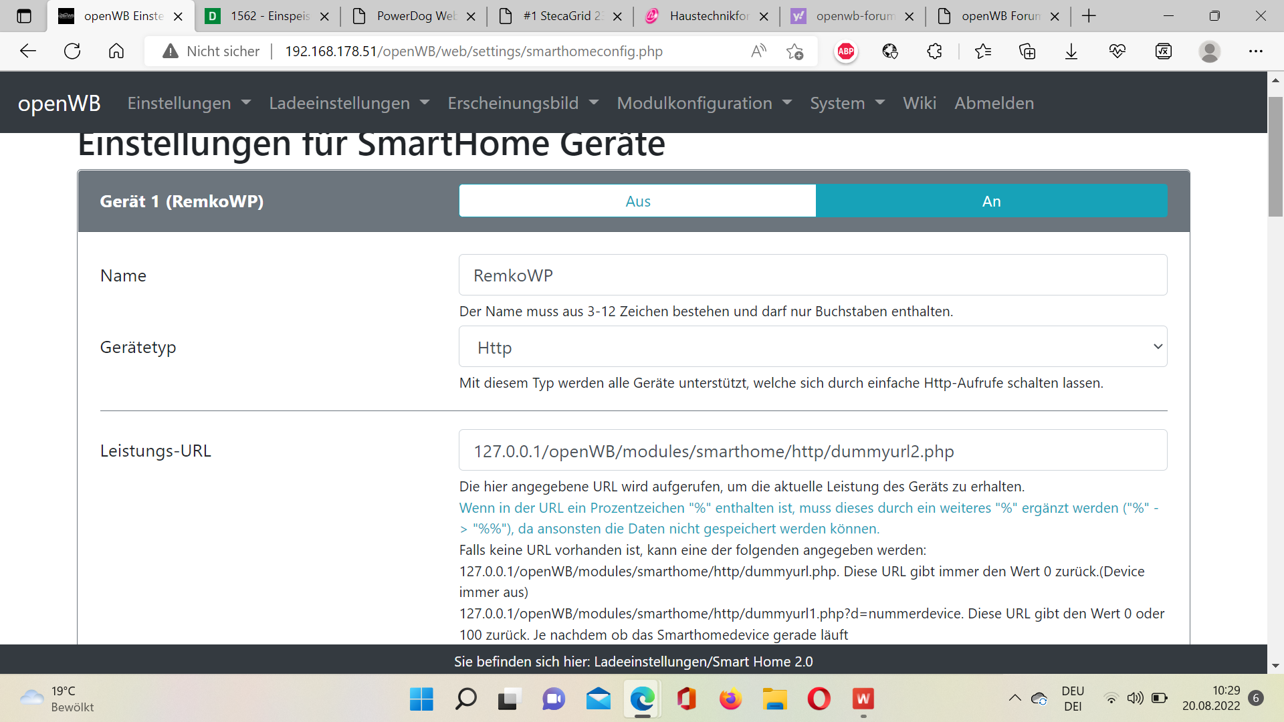1284x722 pixels.
Task: Switch Gerät 1 to Aus
Action: [x=637, y=201]
